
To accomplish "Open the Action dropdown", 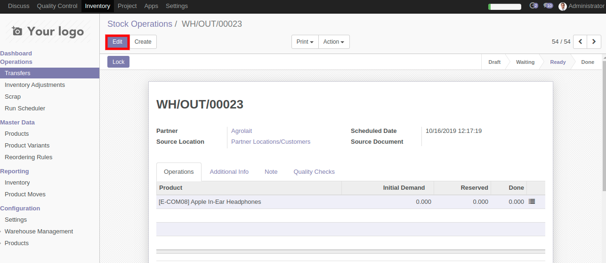I will tap(333, 42).
